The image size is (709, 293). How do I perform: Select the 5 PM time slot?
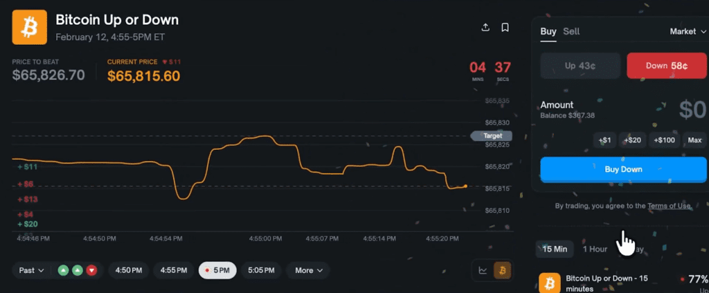click(217, 270)
